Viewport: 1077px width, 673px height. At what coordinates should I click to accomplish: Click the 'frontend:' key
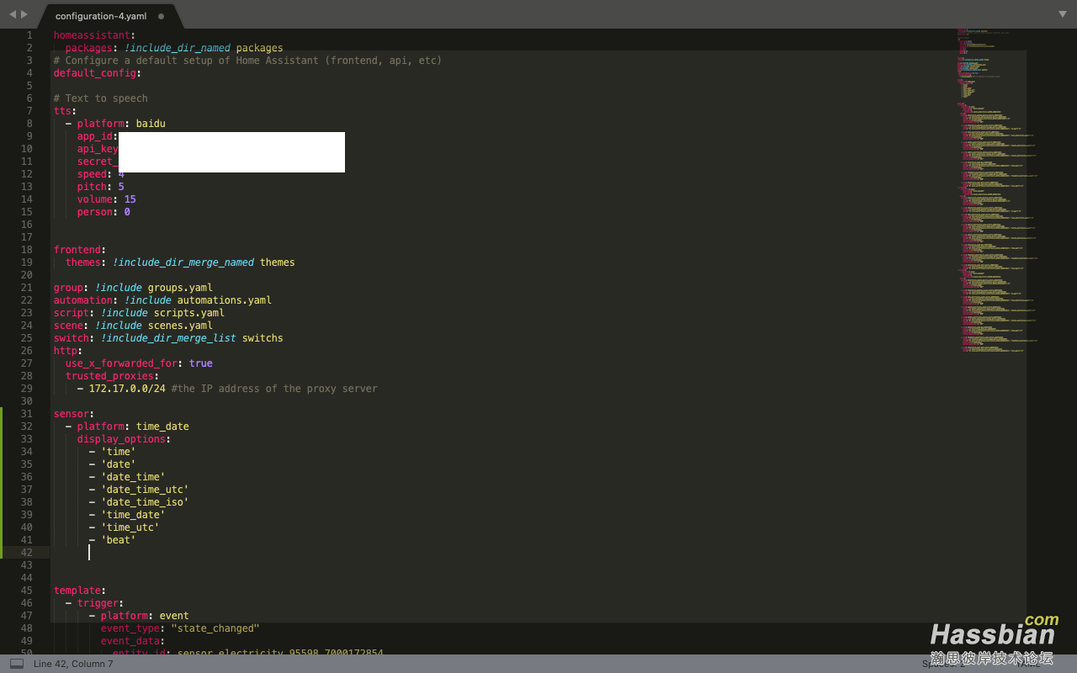click(x=80, y=250)
